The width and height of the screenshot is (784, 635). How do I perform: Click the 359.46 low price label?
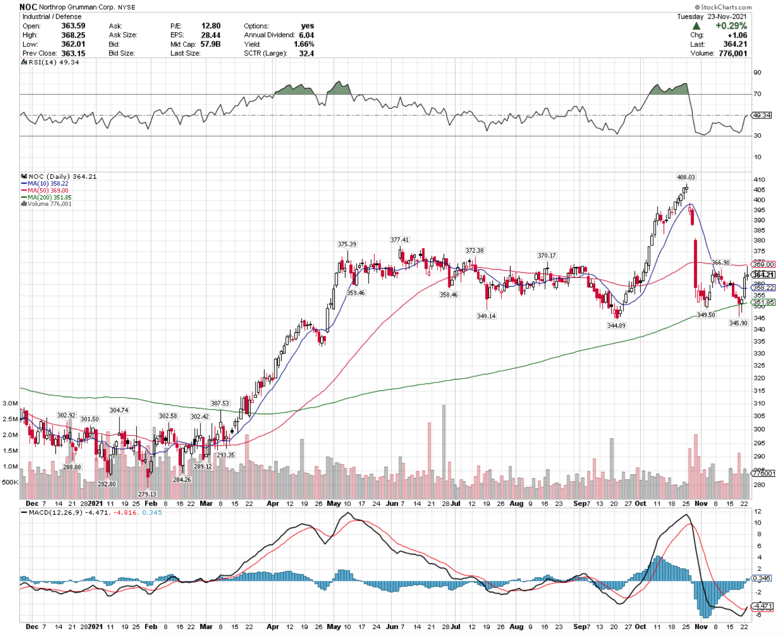pyautogui.click(x=356, y=293)
